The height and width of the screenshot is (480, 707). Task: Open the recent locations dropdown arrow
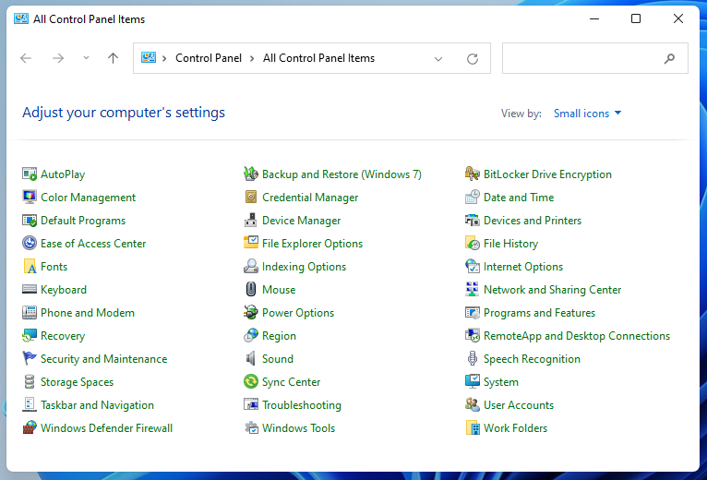click(x=86, y=58)
